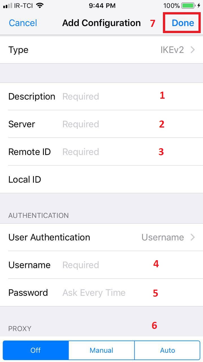Tap the Add Configuration title
This screenshot has width=203, height=362.
coord(101,23)
